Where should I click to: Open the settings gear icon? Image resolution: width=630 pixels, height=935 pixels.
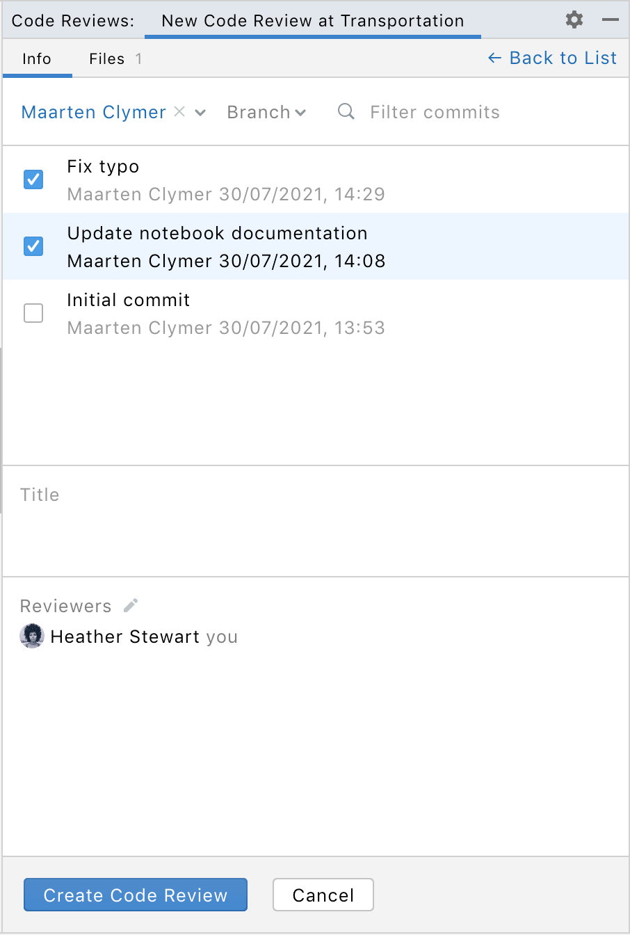pos(574,19)
